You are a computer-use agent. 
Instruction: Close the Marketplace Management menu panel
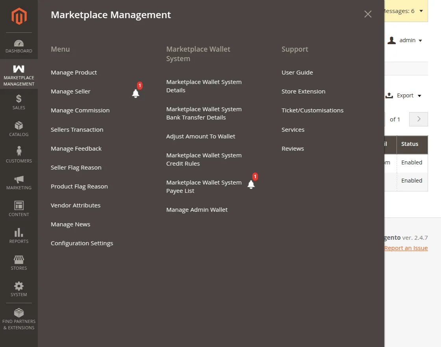pyautogui.click(x=368, y=14)
